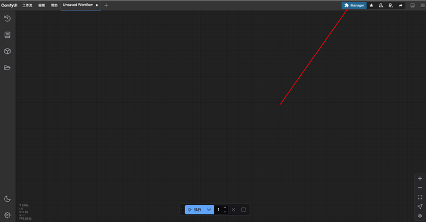The height and width of the screenshot is (222, 426).
Task: Toggle the bottom panel icon at top right
Action: [x=412, y=5]
